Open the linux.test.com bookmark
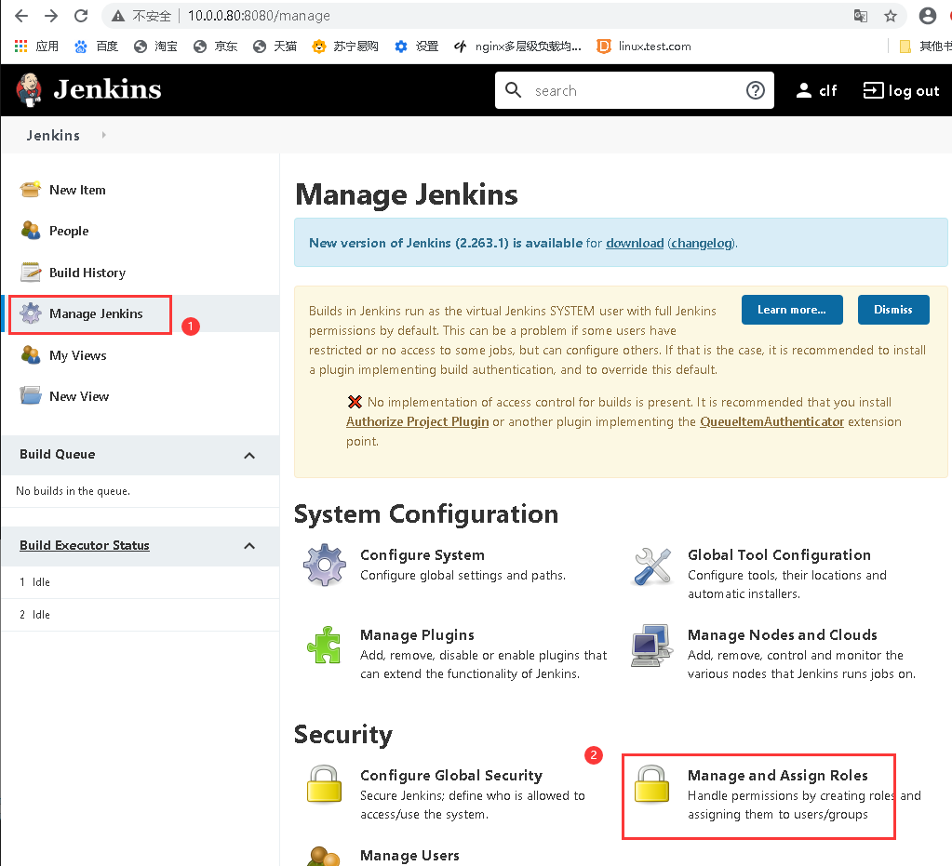Screen dimensions: 952x866 pos(644,47)
